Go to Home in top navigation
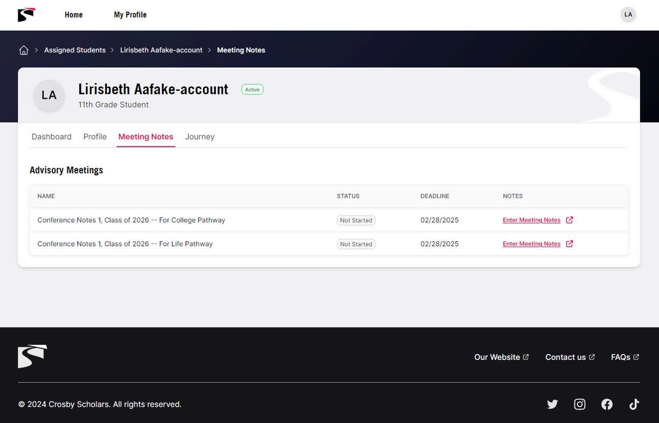659x423 pixels. 73,15
